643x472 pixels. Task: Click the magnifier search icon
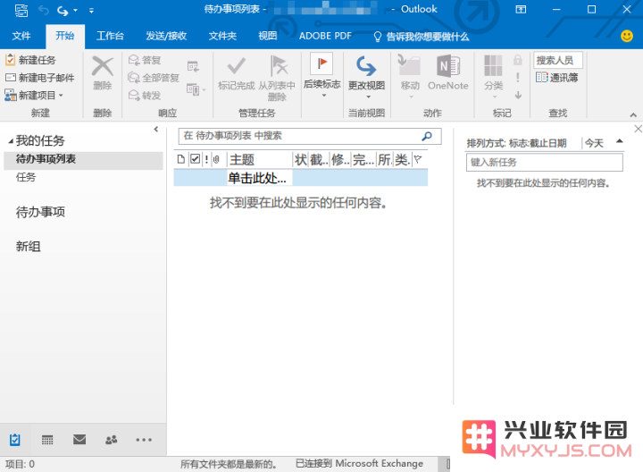[x=427, y=136]
